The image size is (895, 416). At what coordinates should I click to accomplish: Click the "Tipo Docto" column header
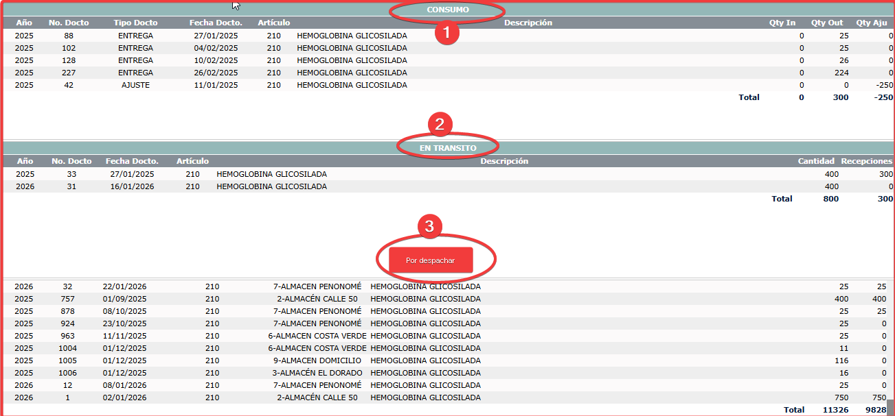(135, 23)
